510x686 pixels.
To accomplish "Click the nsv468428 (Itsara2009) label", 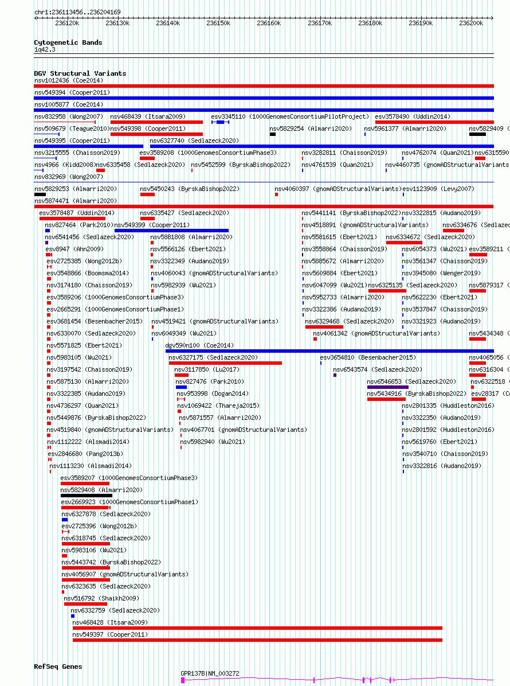I will click(110, 622).
